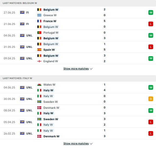The image size is (156, 148).
Task: Click the Spain W flag icon
Action: [39, 50]
